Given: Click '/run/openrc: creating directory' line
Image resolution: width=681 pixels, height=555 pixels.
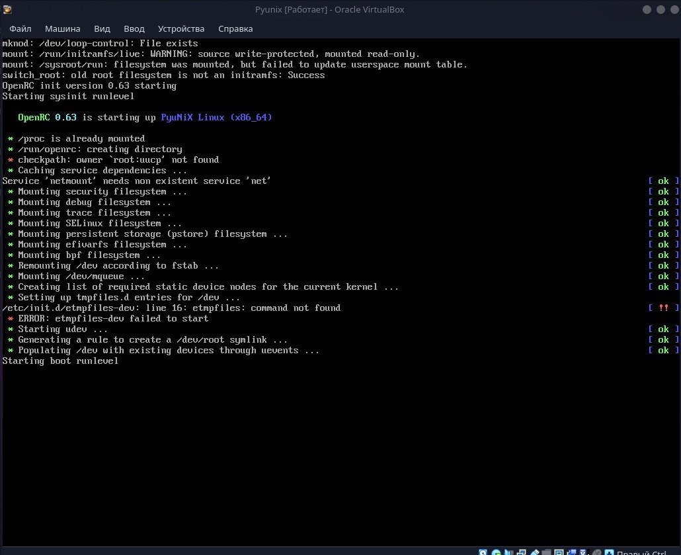Looking at the screenshot, I should pyautogui.click(x=100, y=149).
